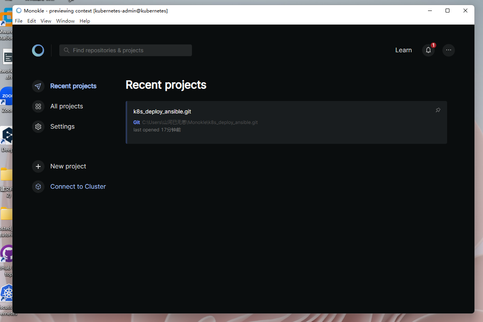Image resolution: width=483 pixels, height=322 pixels.
Task: Pin the k8s_deploy_ansible.git project
Action: pyautogui.click(x=438, y=110)
